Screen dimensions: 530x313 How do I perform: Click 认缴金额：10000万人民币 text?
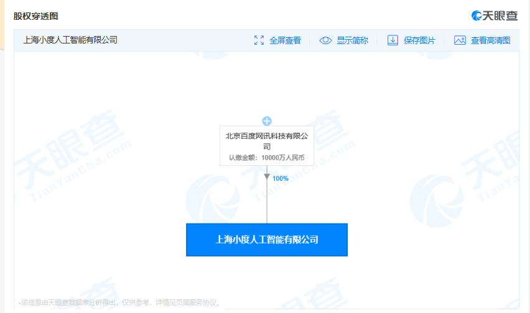[267, 158]
